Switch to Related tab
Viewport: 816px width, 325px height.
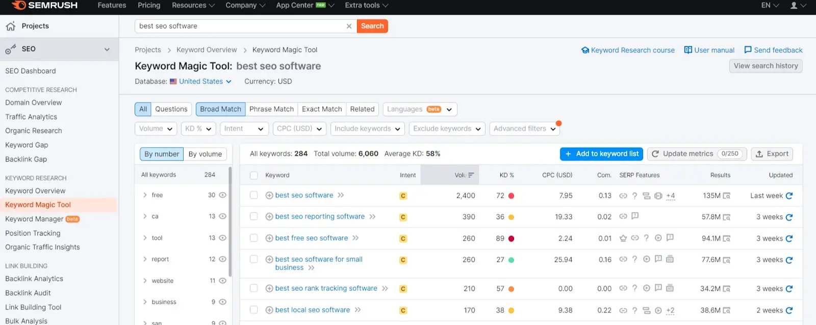pos(362,109)
